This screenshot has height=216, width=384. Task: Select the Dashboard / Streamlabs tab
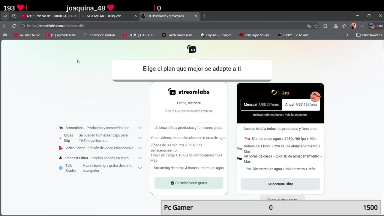point(169,16)
